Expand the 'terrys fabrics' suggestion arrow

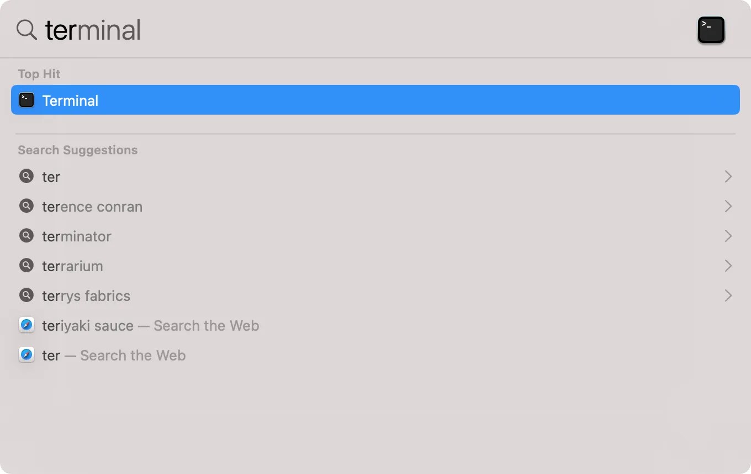pos(728,295)
